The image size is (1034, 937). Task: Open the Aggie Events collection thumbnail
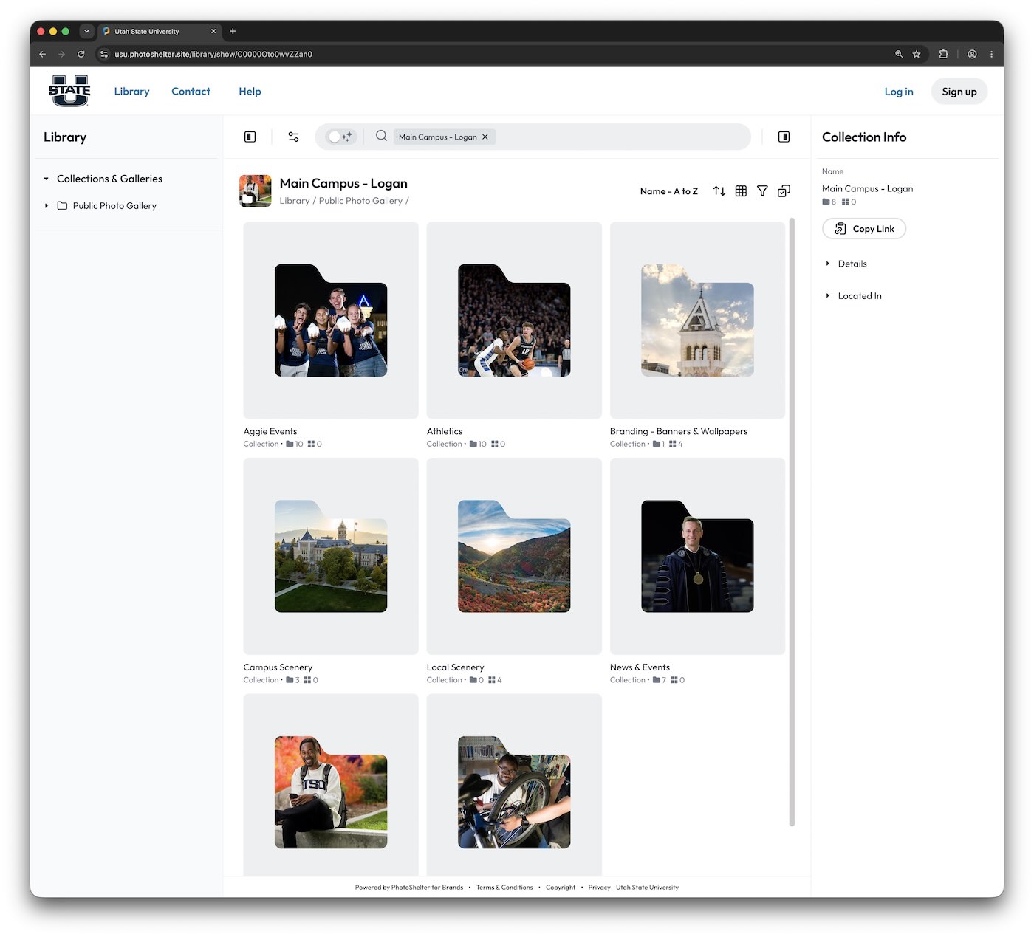click(x=331, y=320)
